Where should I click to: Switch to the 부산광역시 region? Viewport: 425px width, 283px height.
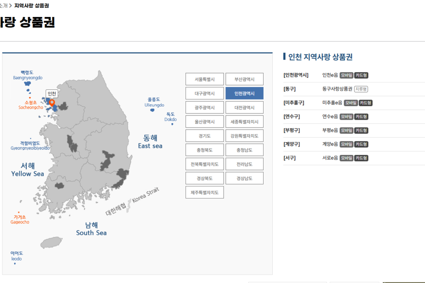coord(244,79)
